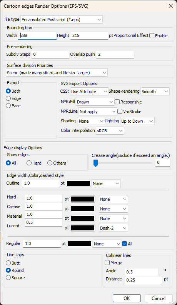Click the collinear Distance input field
Image resolution: width=177 pixels, height=305 pixels.
point(144,280)
